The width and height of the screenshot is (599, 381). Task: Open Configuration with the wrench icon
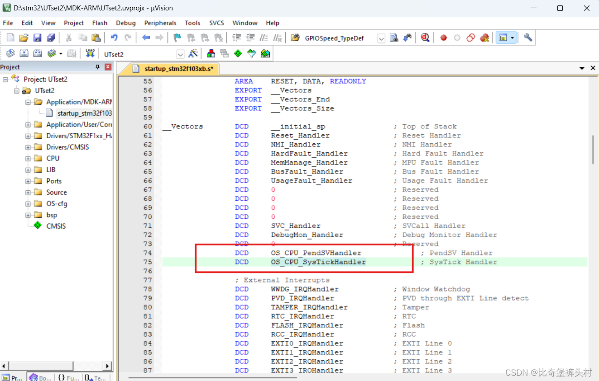(x=527, y=38)
